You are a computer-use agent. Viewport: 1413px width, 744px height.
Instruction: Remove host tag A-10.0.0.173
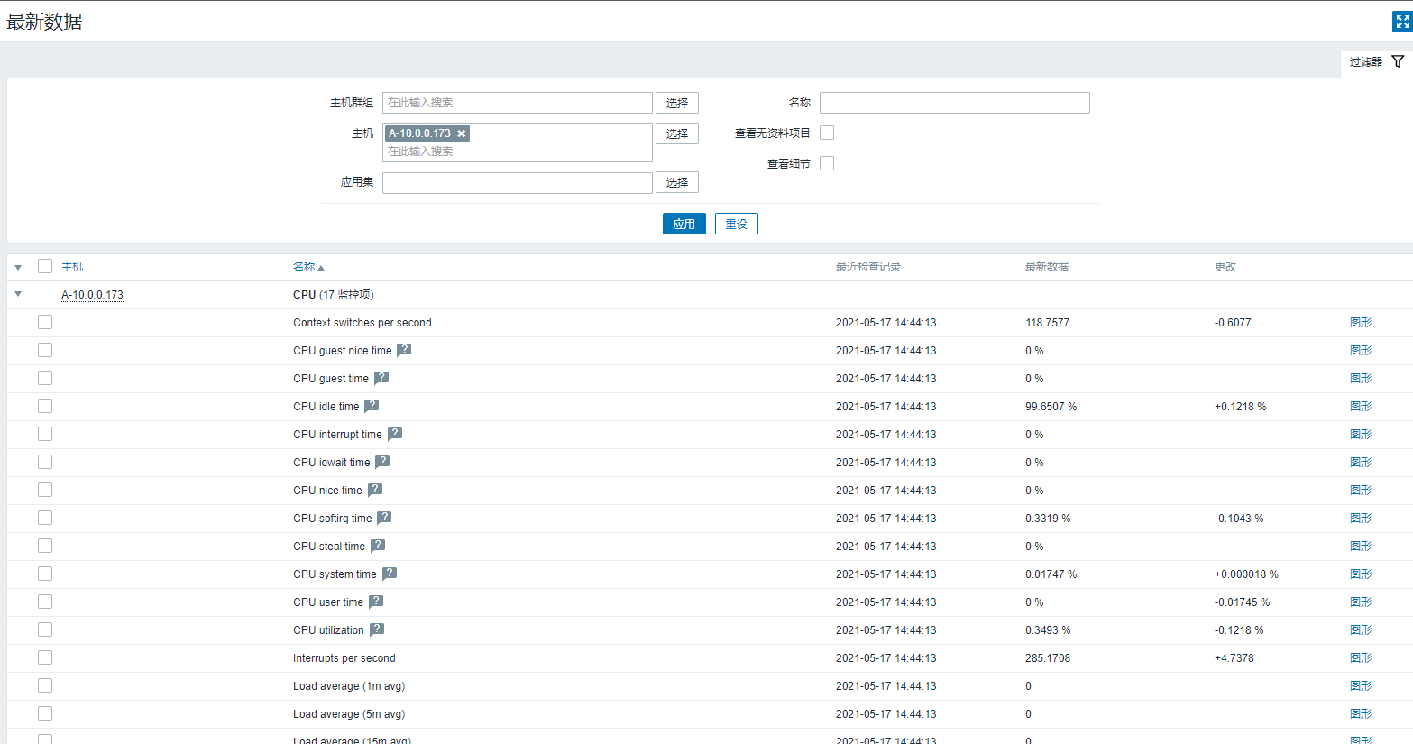(x=462, y=133)
